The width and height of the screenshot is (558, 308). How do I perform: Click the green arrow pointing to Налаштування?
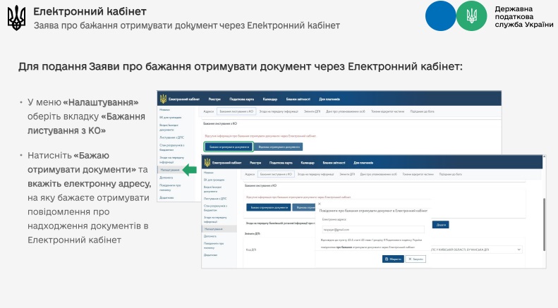(x=189, y=170)
